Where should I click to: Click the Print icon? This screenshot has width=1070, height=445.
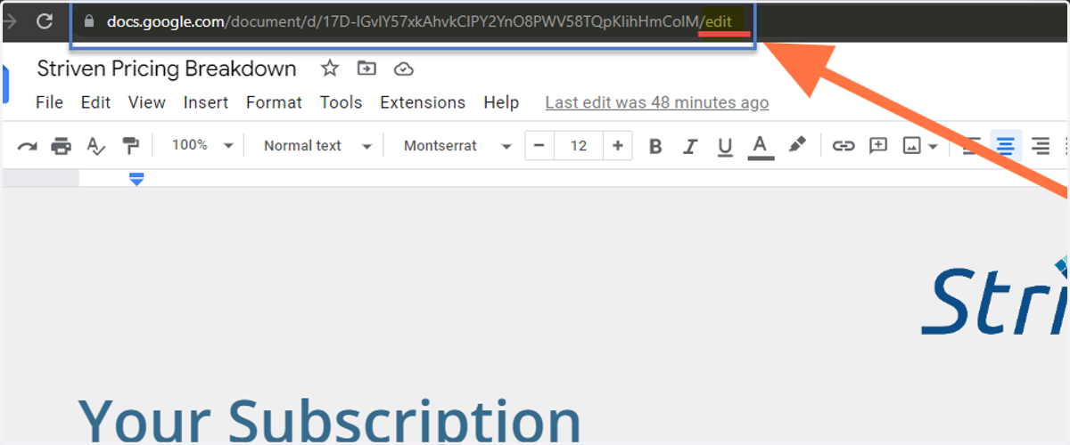click(61, 146)
